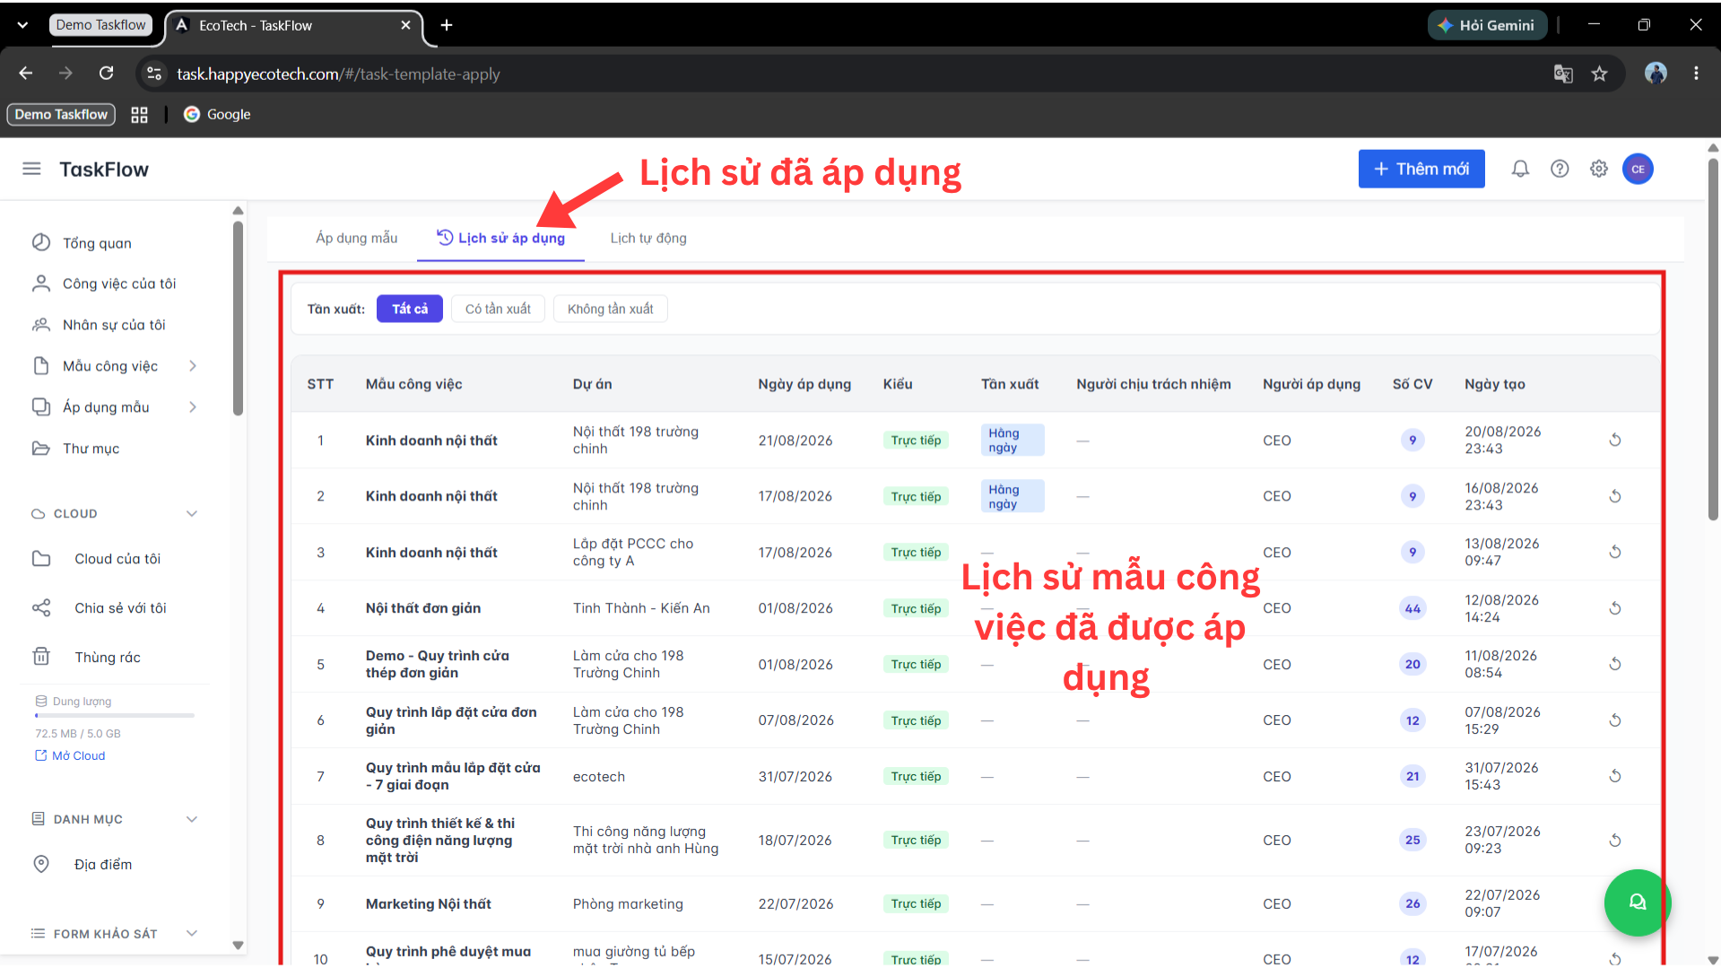1721x968 pixels.
Task: Click the Hàng ngày tag in row 1
Action: coord(1012,440)
